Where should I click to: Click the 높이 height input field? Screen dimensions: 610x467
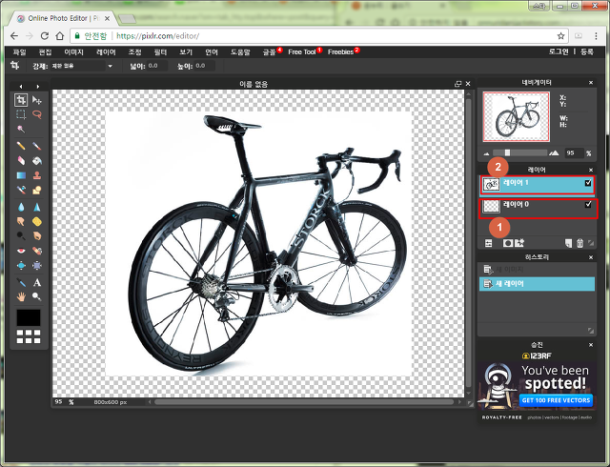(x=204, y=66)
